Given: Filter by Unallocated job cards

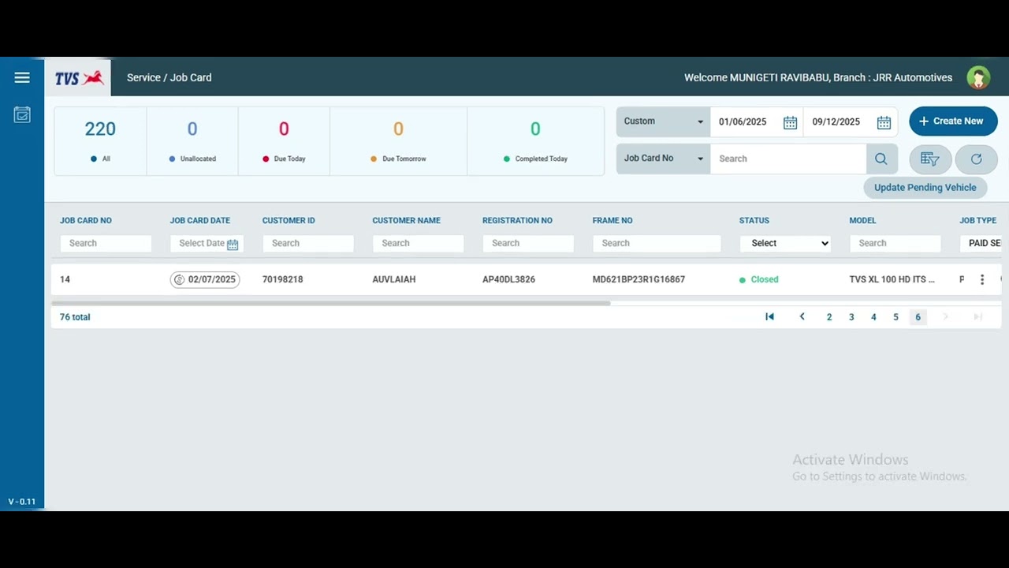Looking at the screenshot, I should coord(192,141).
